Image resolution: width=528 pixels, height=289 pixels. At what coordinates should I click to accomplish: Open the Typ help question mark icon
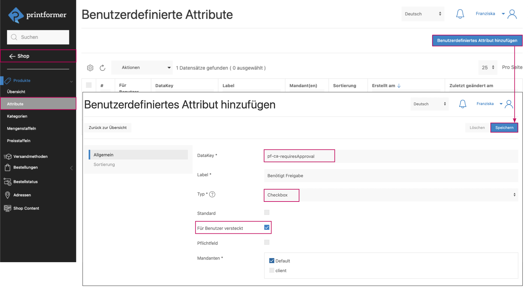pyautogui.click(x=212, y=194)
